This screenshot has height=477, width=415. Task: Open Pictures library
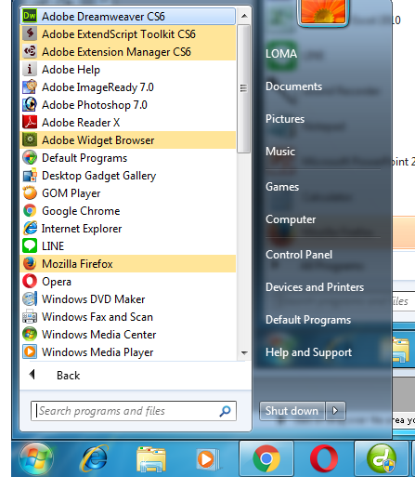(x=285, y=119)
